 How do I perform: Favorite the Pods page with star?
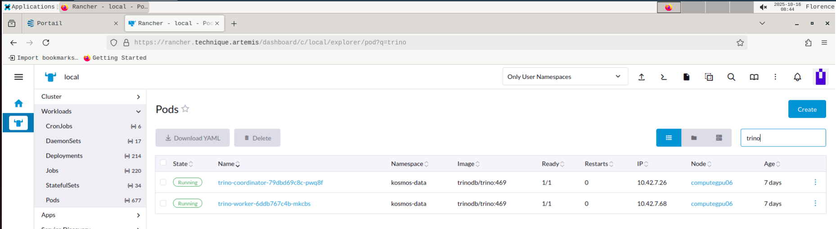(x=185, y=109)
